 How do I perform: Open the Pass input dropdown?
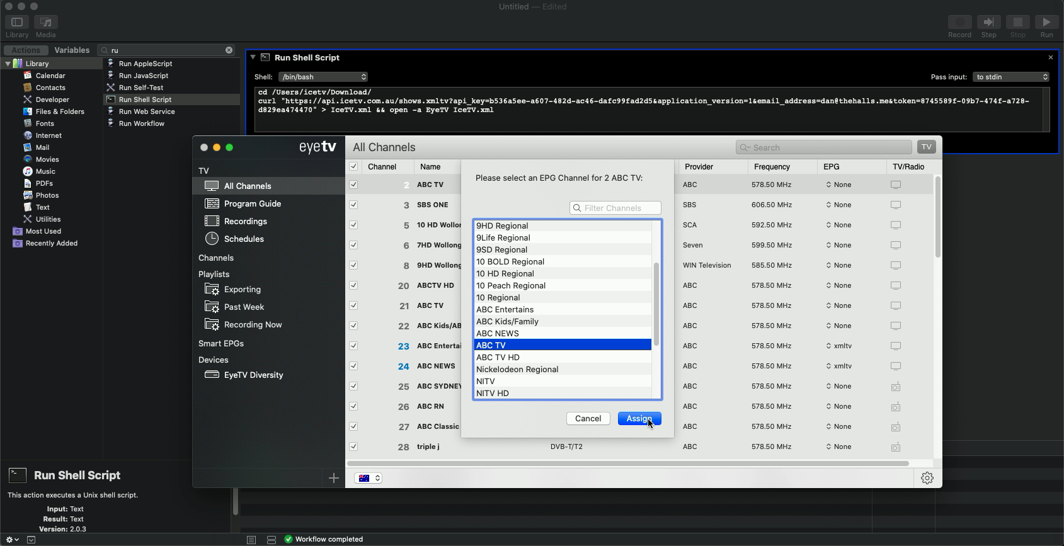[1011, 77]
